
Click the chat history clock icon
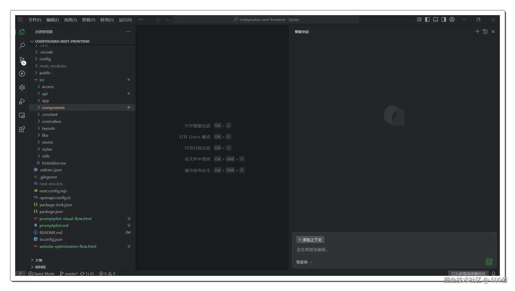pyautogui.click(x=485, y=32)
